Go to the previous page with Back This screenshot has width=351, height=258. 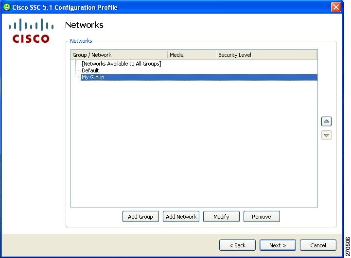(237, 245)
